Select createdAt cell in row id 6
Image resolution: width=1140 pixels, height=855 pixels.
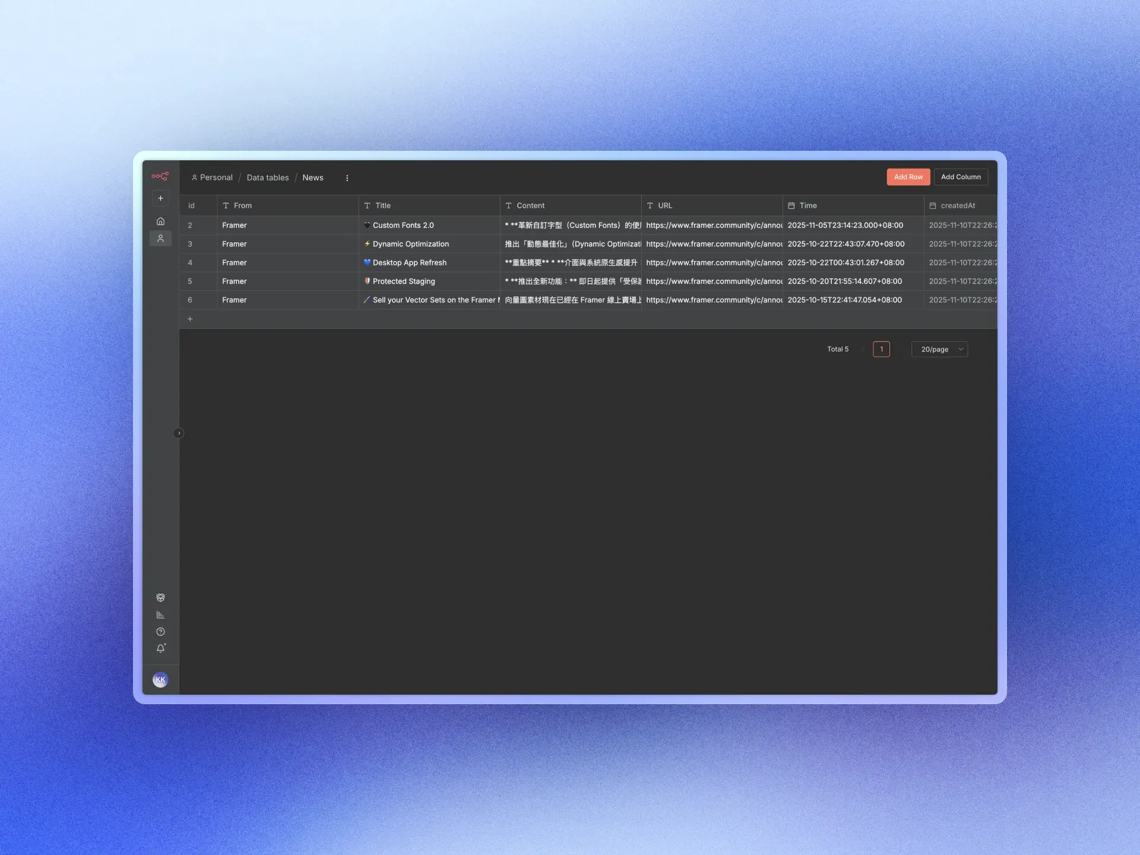point(961,300)
